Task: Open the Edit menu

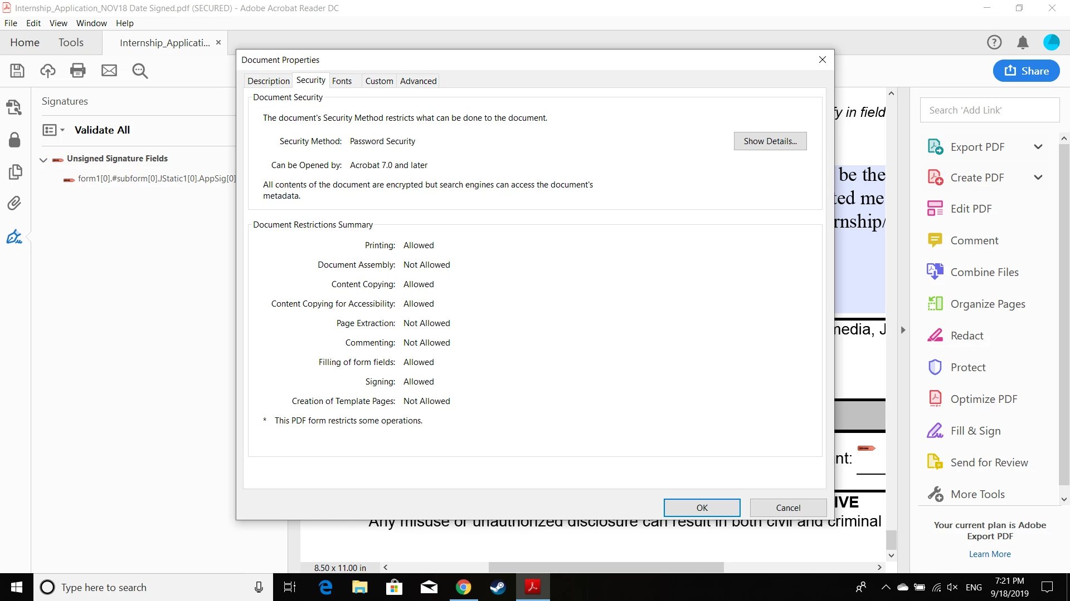Action: (33, 23)
